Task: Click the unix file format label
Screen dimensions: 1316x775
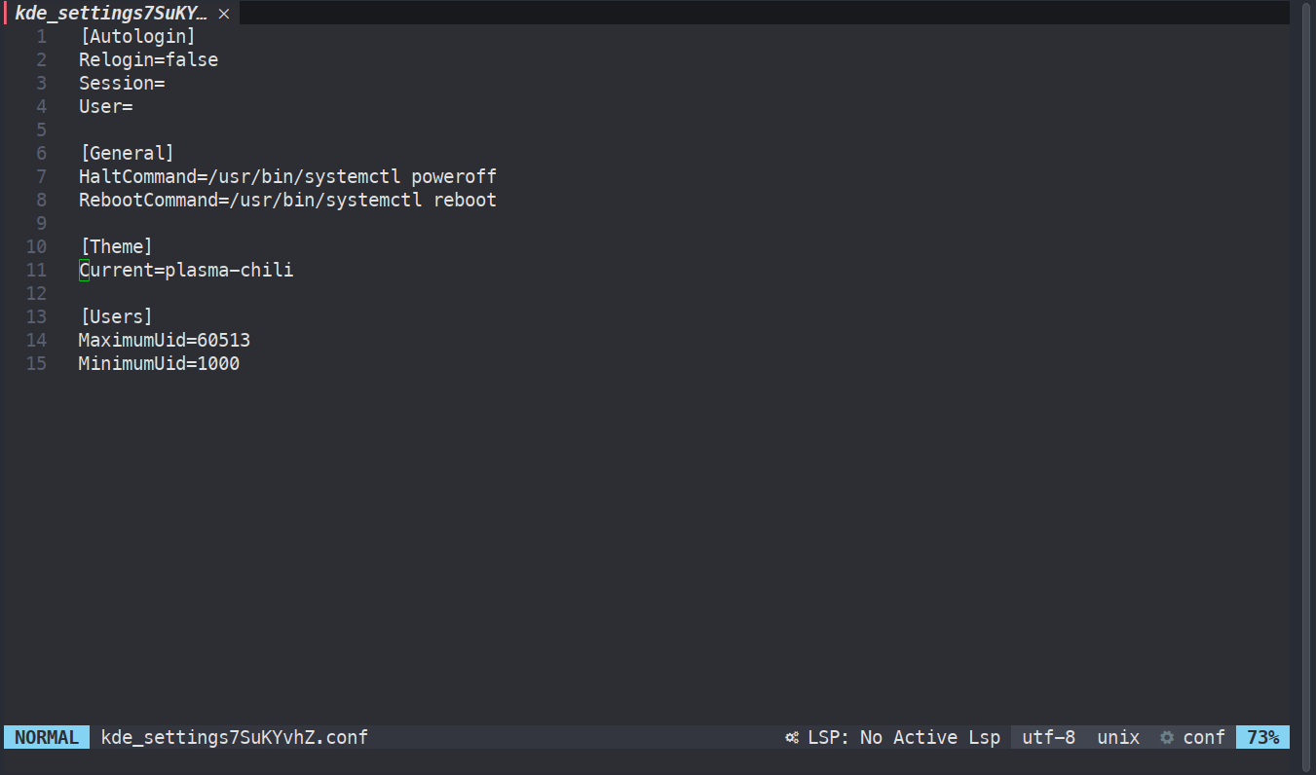Action: (x=1118, y=737)
